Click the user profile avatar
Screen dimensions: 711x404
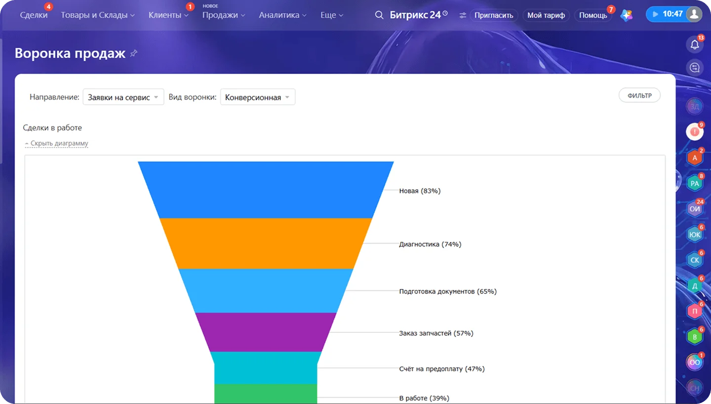[x=694, y=14]
